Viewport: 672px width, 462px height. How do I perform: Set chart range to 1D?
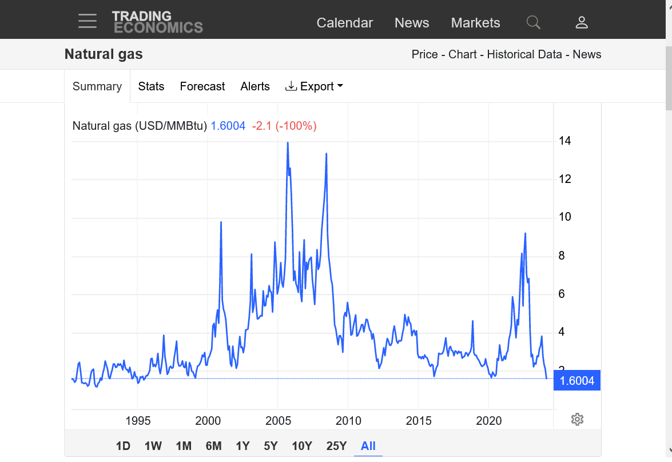coord(123,446)
